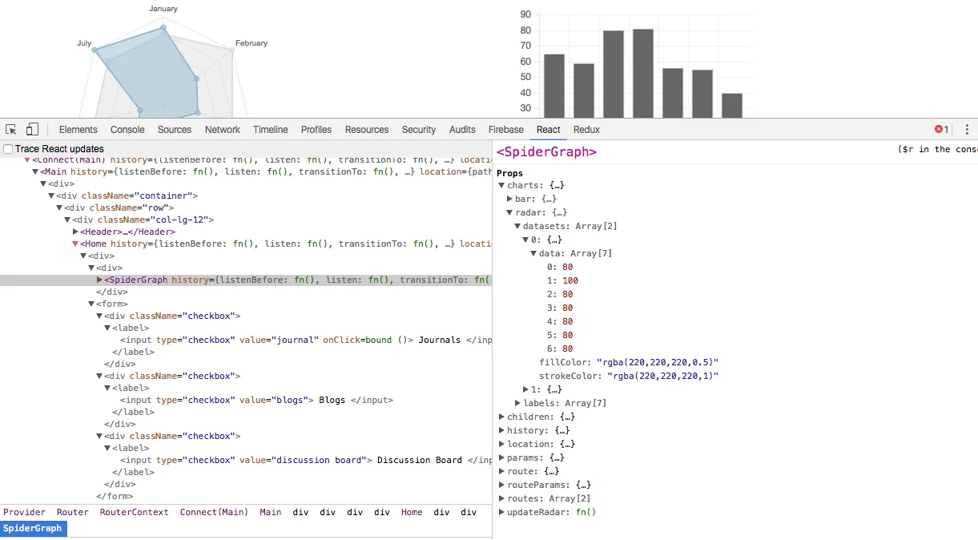Image resolution: width=978 pixels, height=540 pixels.
Task: Switch to the Redux tab
Action: click(587, 130)
